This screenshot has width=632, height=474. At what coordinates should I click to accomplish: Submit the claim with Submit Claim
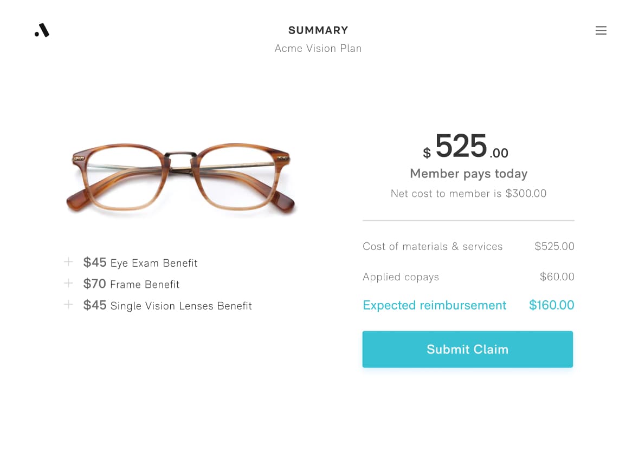(467, 350)
